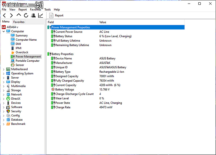Open the Overclock flame icon

[x=13, y=52]
